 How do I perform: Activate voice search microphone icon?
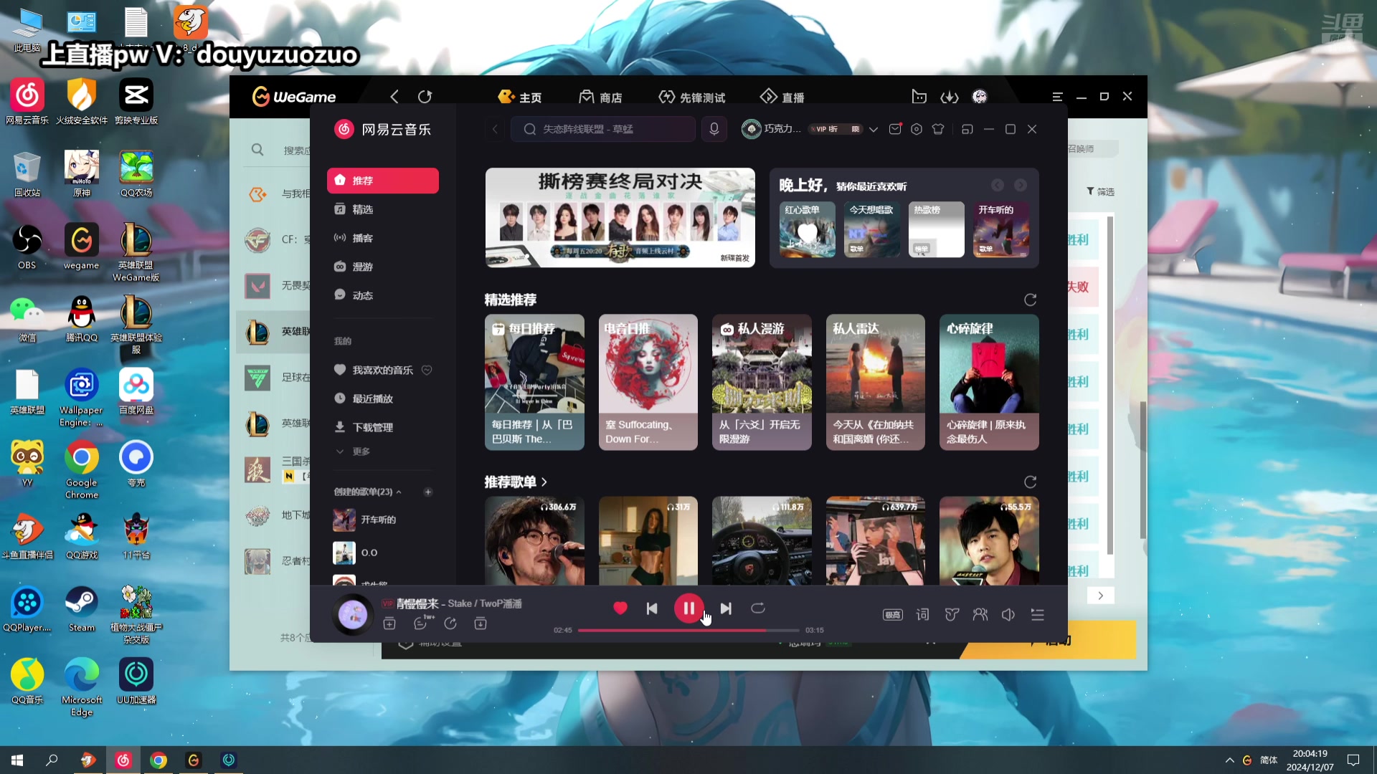(x=714, y=129)
